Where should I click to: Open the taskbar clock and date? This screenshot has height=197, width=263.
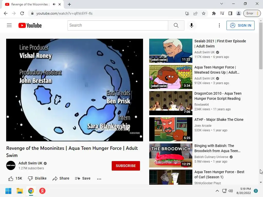(x=243, y=191)
